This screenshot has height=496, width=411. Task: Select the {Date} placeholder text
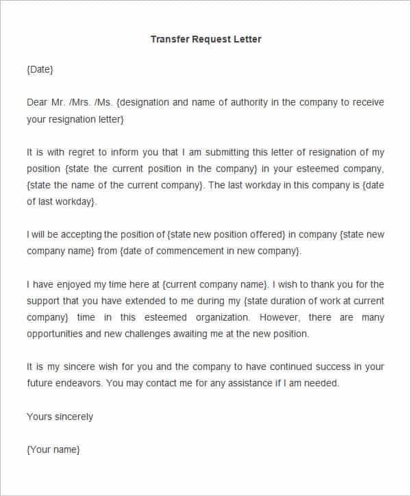40,69
